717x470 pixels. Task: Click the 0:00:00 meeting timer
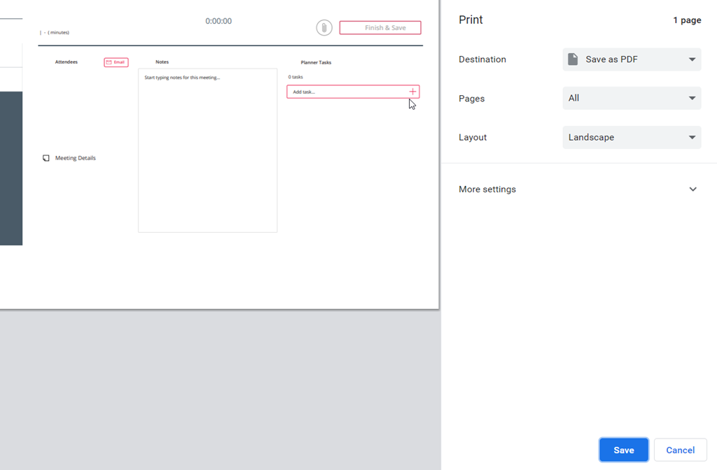click(x=218, y=21)
